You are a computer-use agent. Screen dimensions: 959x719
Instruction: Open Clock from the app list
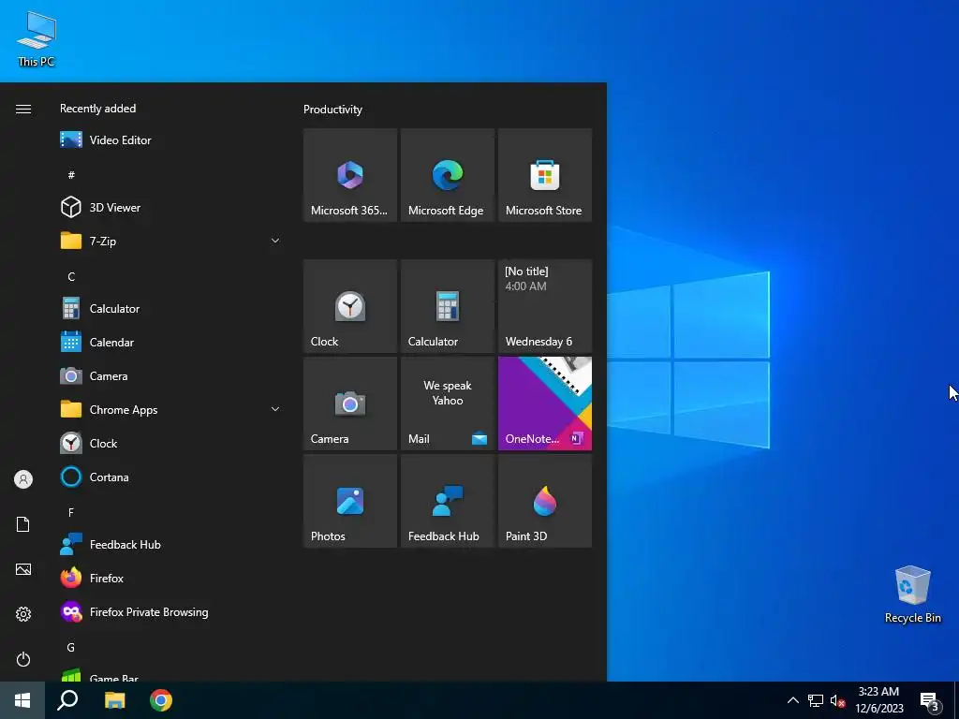(170, 443)
